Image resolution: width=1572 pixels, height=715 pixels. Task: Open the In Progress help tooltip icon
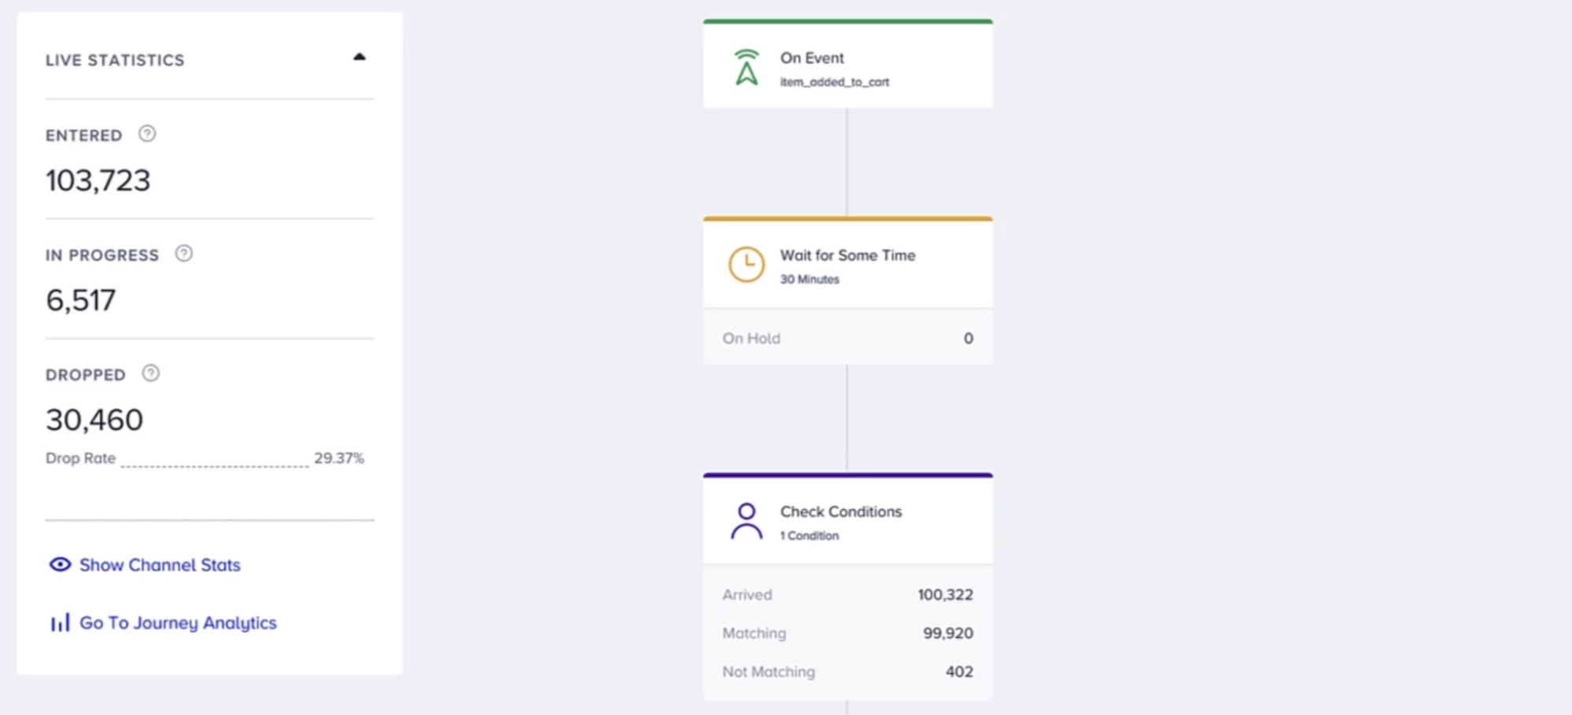182,253
